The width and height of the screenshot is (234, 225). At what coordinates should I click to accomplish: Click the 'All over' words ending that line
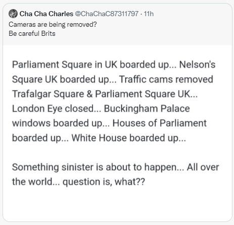pyautogui.click(x=203, y=167)
